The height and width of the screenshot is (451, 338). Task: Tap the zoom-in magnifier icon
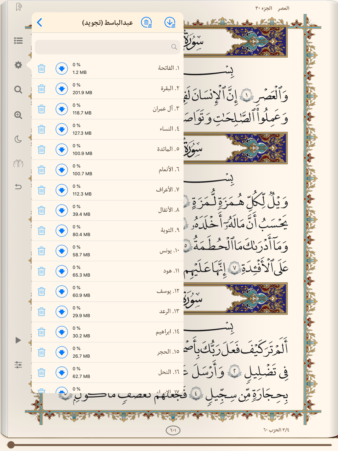[18, 115]
